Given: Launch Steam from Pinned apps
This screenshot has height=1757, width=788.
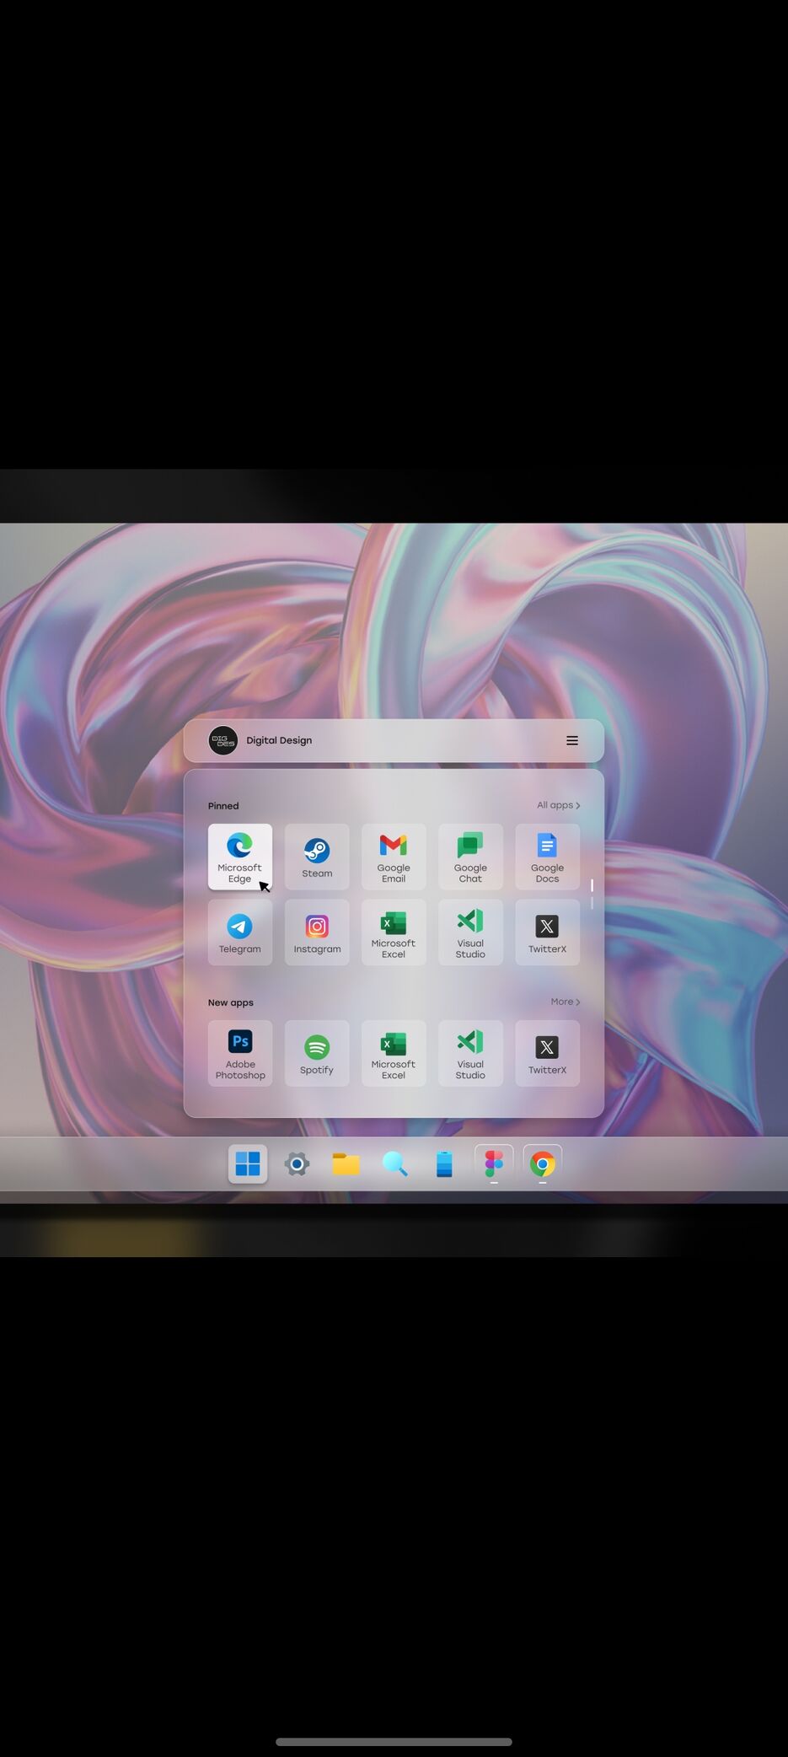Looking at the screenshot, I should tap(317, 857).
